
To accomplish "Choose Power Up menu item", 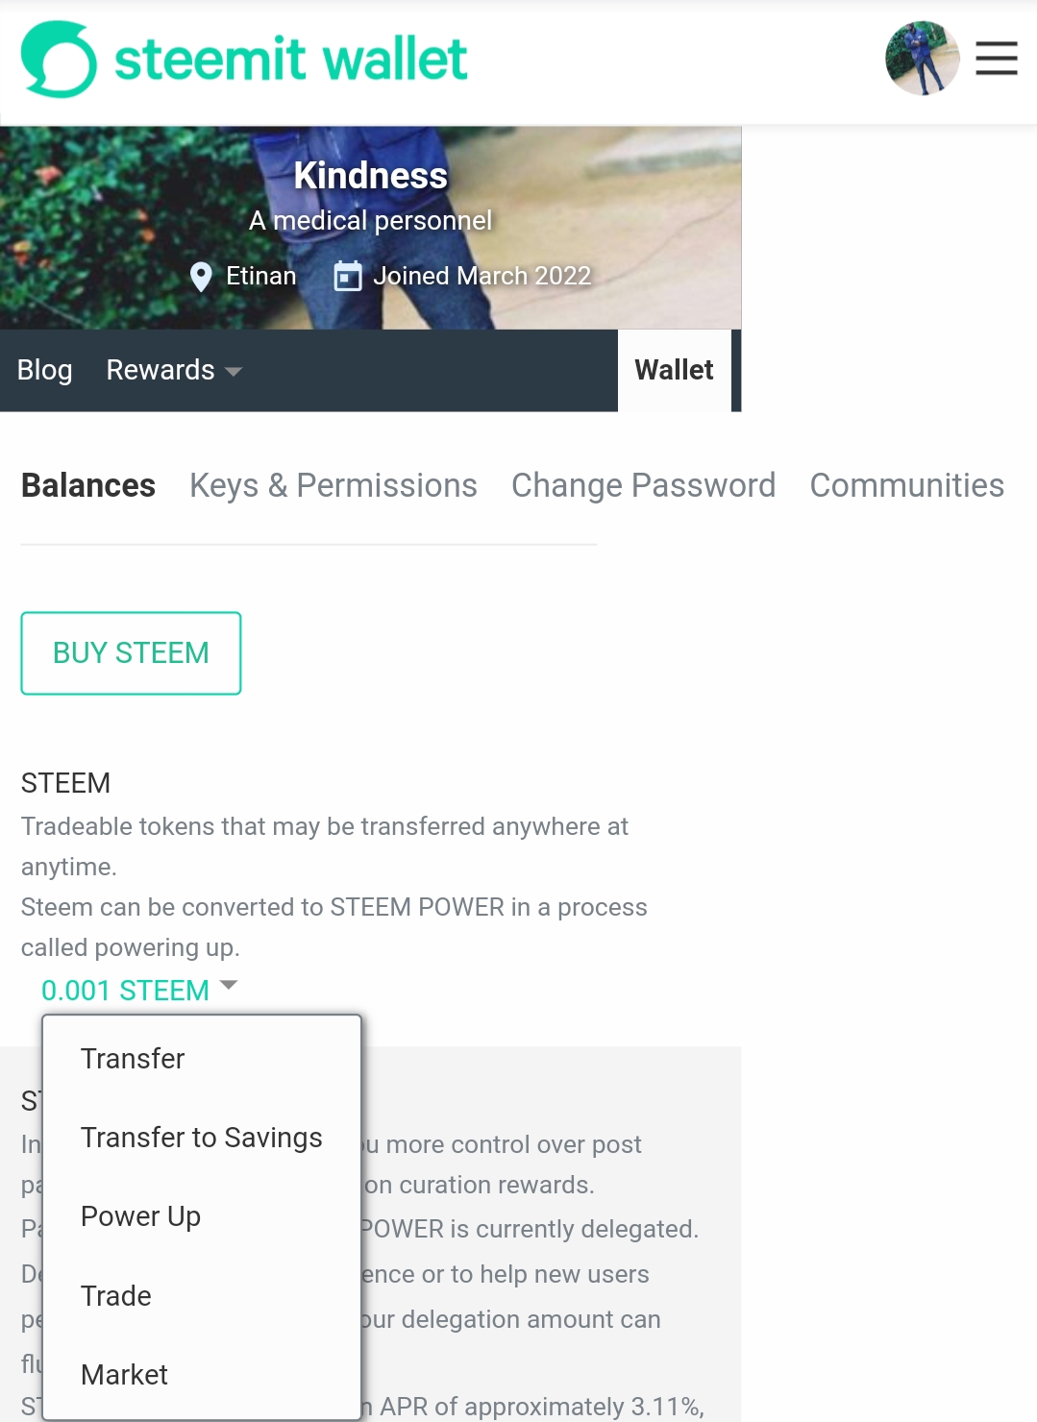I will tap(140, 1216).
